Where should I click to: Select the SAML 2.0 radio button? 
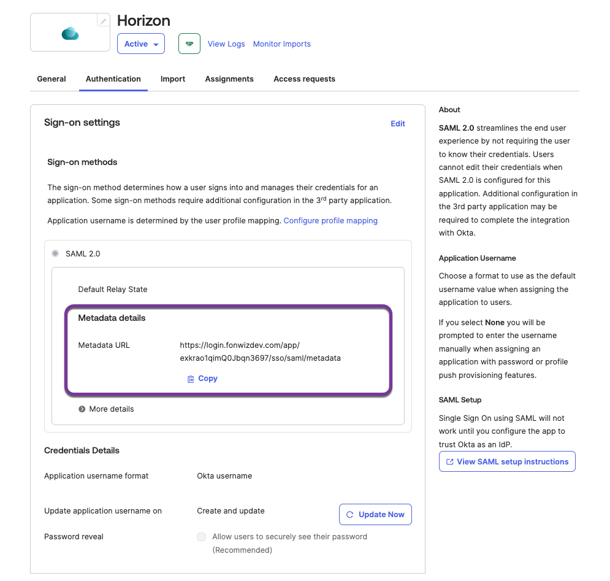tap(56, 253)
